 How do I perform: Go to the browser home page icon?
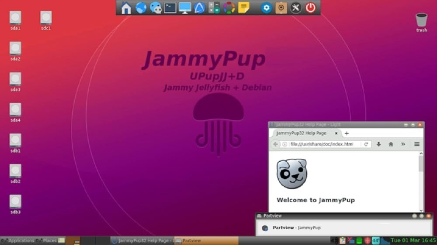click(x=391, y=144)
